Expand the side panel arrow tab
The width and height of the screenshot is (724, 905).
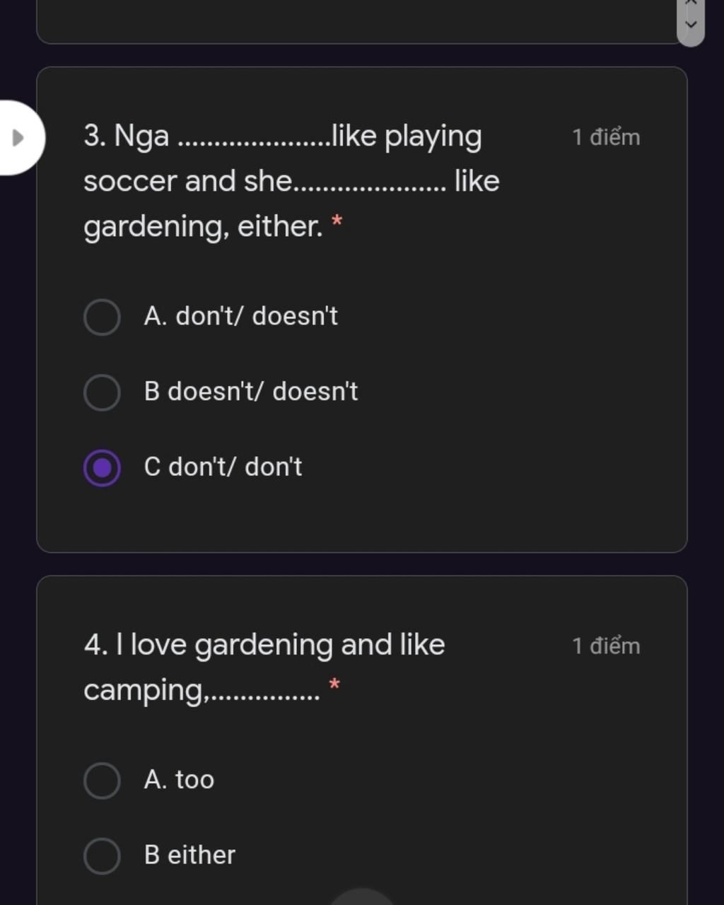pyautogui.click(x=19, y=137)
